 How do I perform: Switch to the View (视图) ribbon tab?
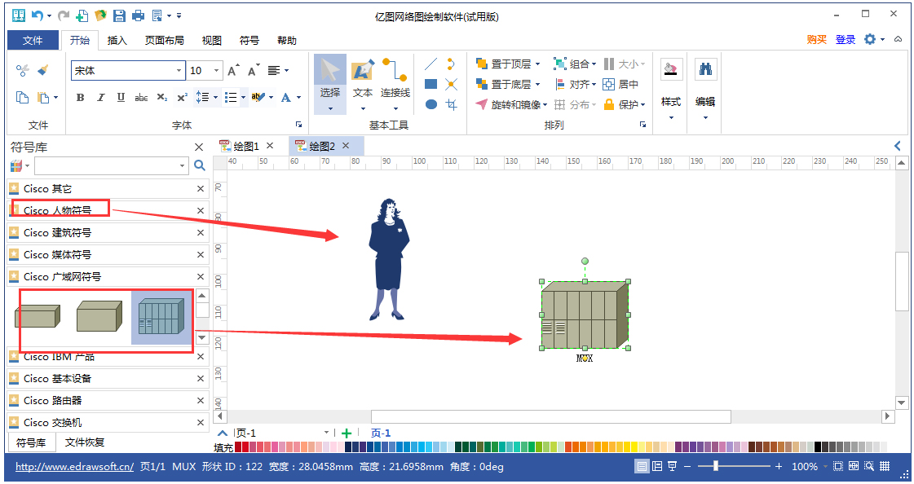212,40
